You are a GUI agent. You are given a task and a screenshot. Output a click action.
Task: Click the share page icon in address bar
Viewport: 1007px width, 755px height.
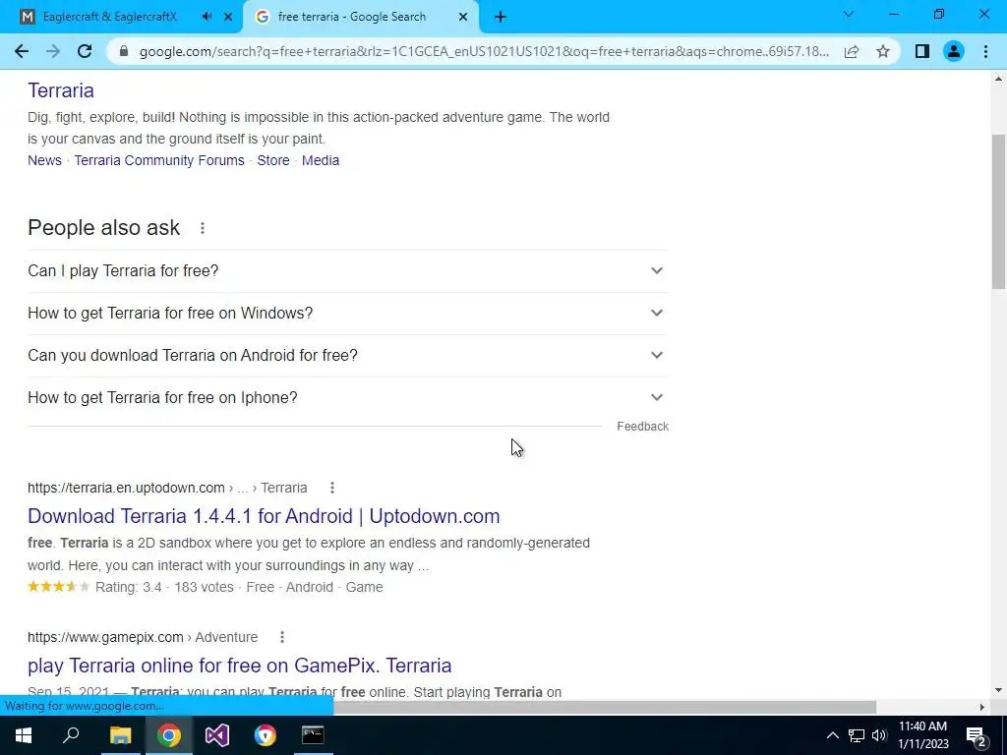point(852,51)
